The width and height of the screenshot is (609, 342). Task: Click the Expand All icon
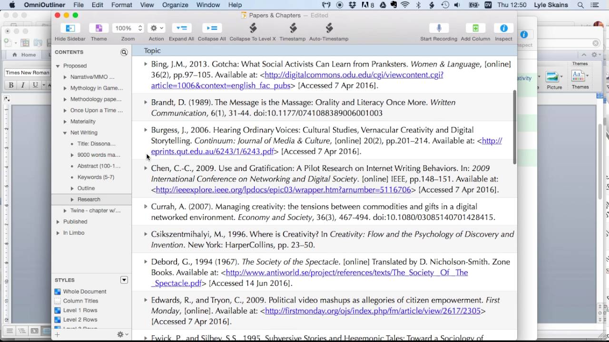coord(181,28)
